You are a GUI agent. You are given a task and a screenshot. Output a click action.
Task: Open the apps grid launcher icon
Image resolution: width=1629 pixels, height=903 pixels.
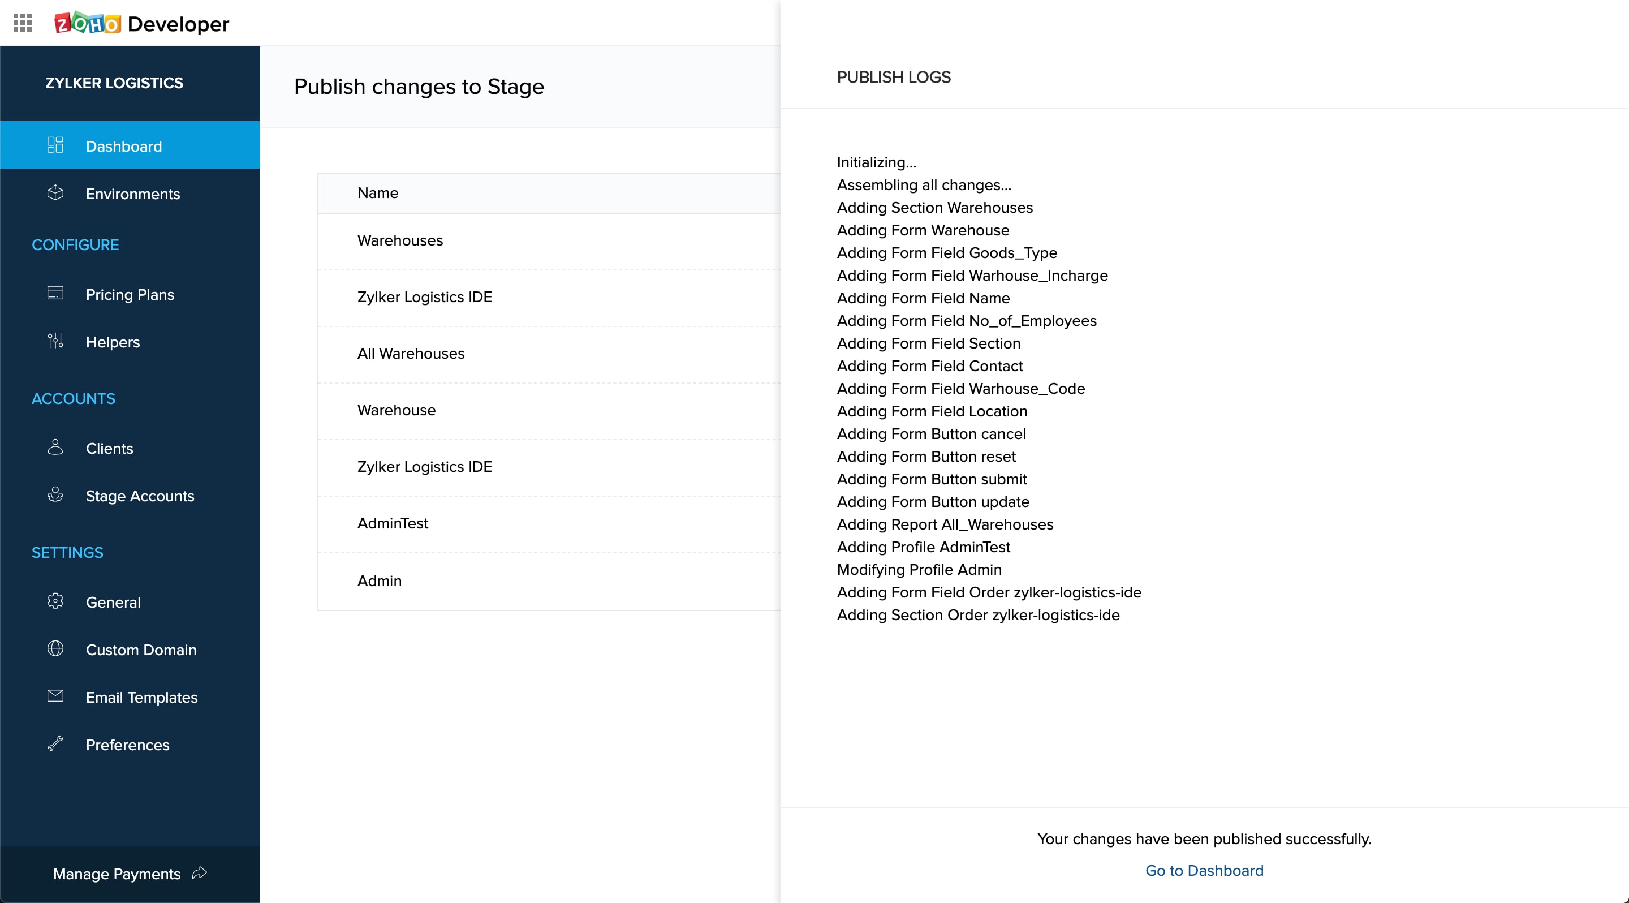[23, 23]
